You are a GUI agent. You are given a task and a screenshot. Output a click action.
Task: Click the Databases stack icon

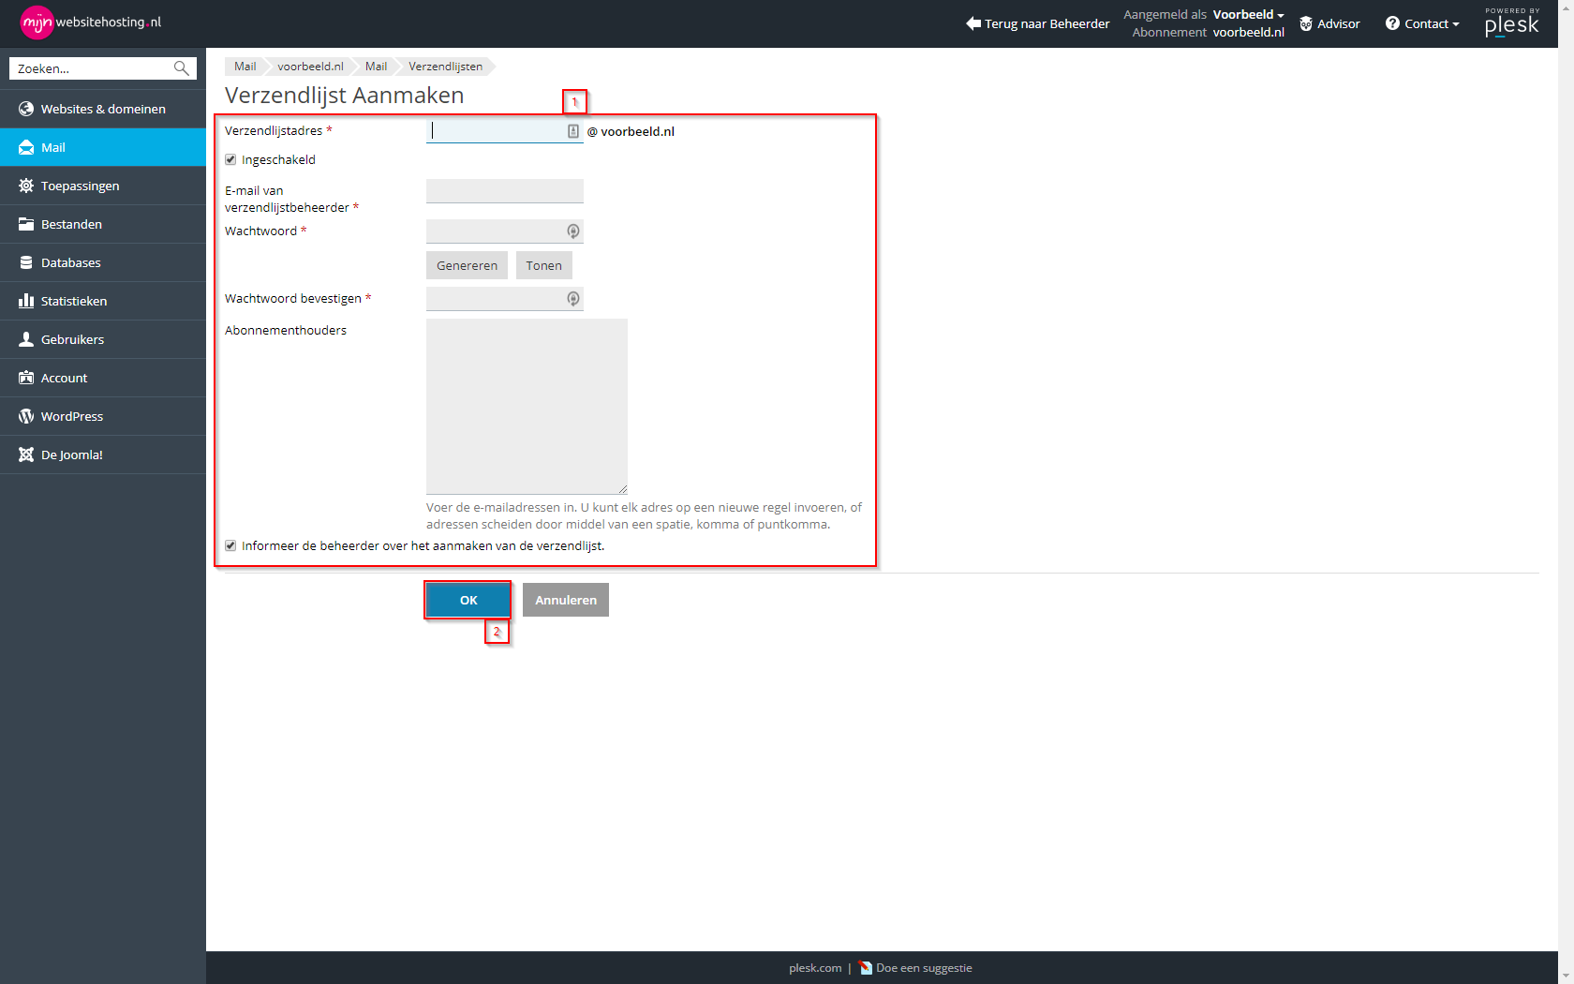pos(26,262)
